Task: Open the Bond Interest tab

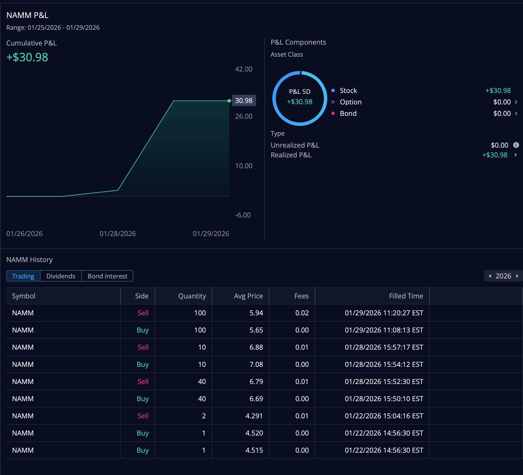Action: 107,276
